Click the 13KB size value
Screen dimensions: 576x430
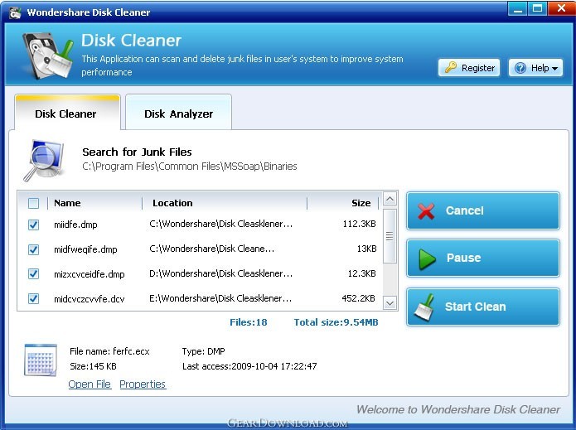(x=366, y=249)
